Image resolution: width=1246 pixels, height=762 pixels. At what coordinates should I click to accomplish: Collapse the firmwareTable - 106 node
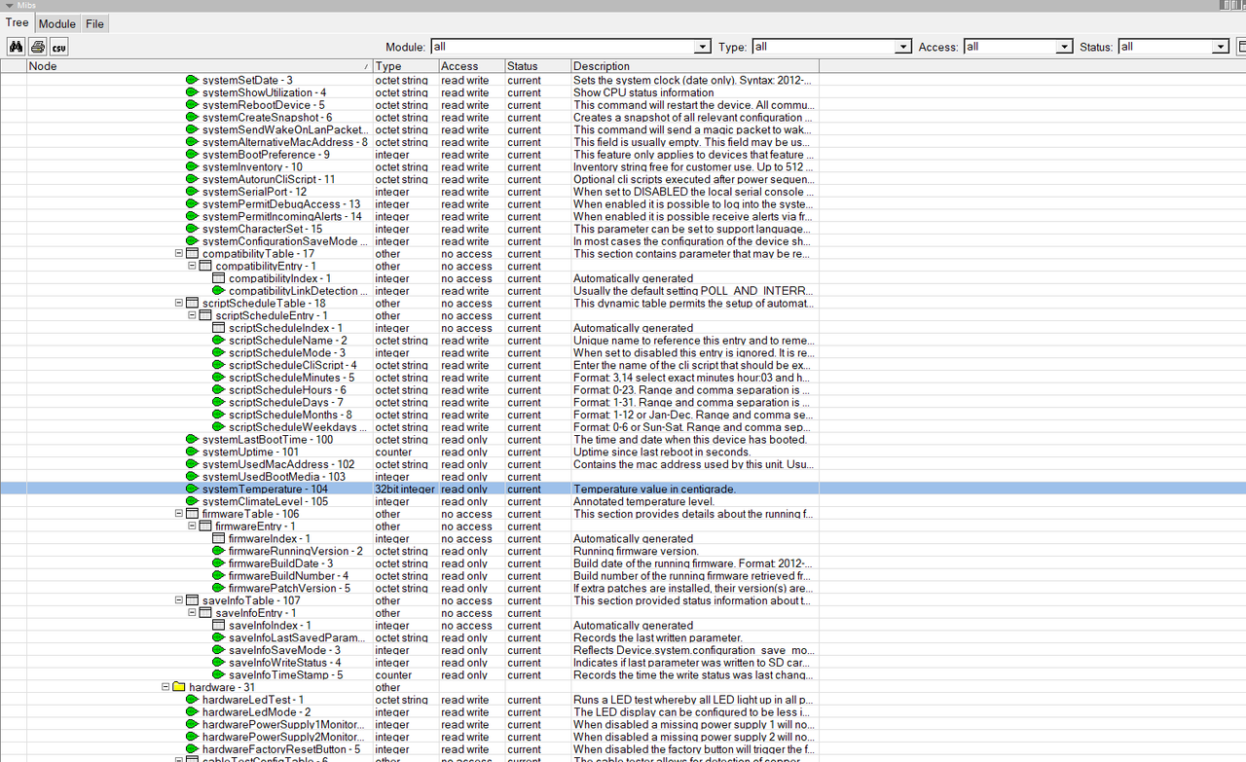179,514
